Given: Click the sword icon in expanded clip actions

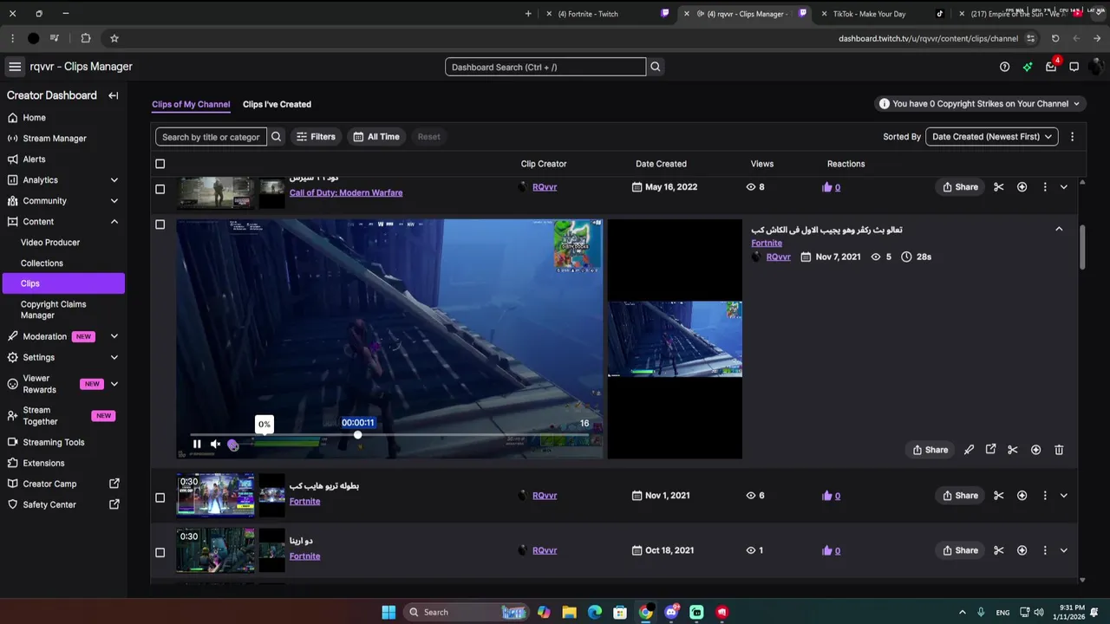Looking at the screenshot, I should [x=969, y=450].
